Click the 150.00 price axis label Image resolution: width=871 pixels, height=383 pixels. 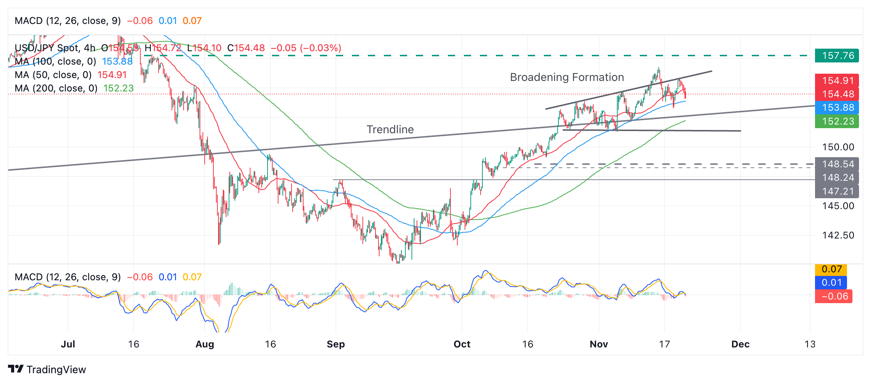[x=838, y=147]
